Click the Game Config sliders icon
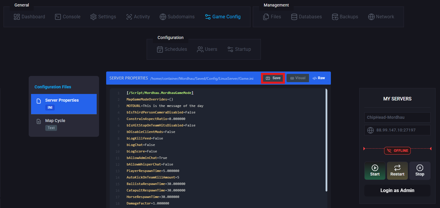Viewport: 440px width, 208px height. click(208, 17)
